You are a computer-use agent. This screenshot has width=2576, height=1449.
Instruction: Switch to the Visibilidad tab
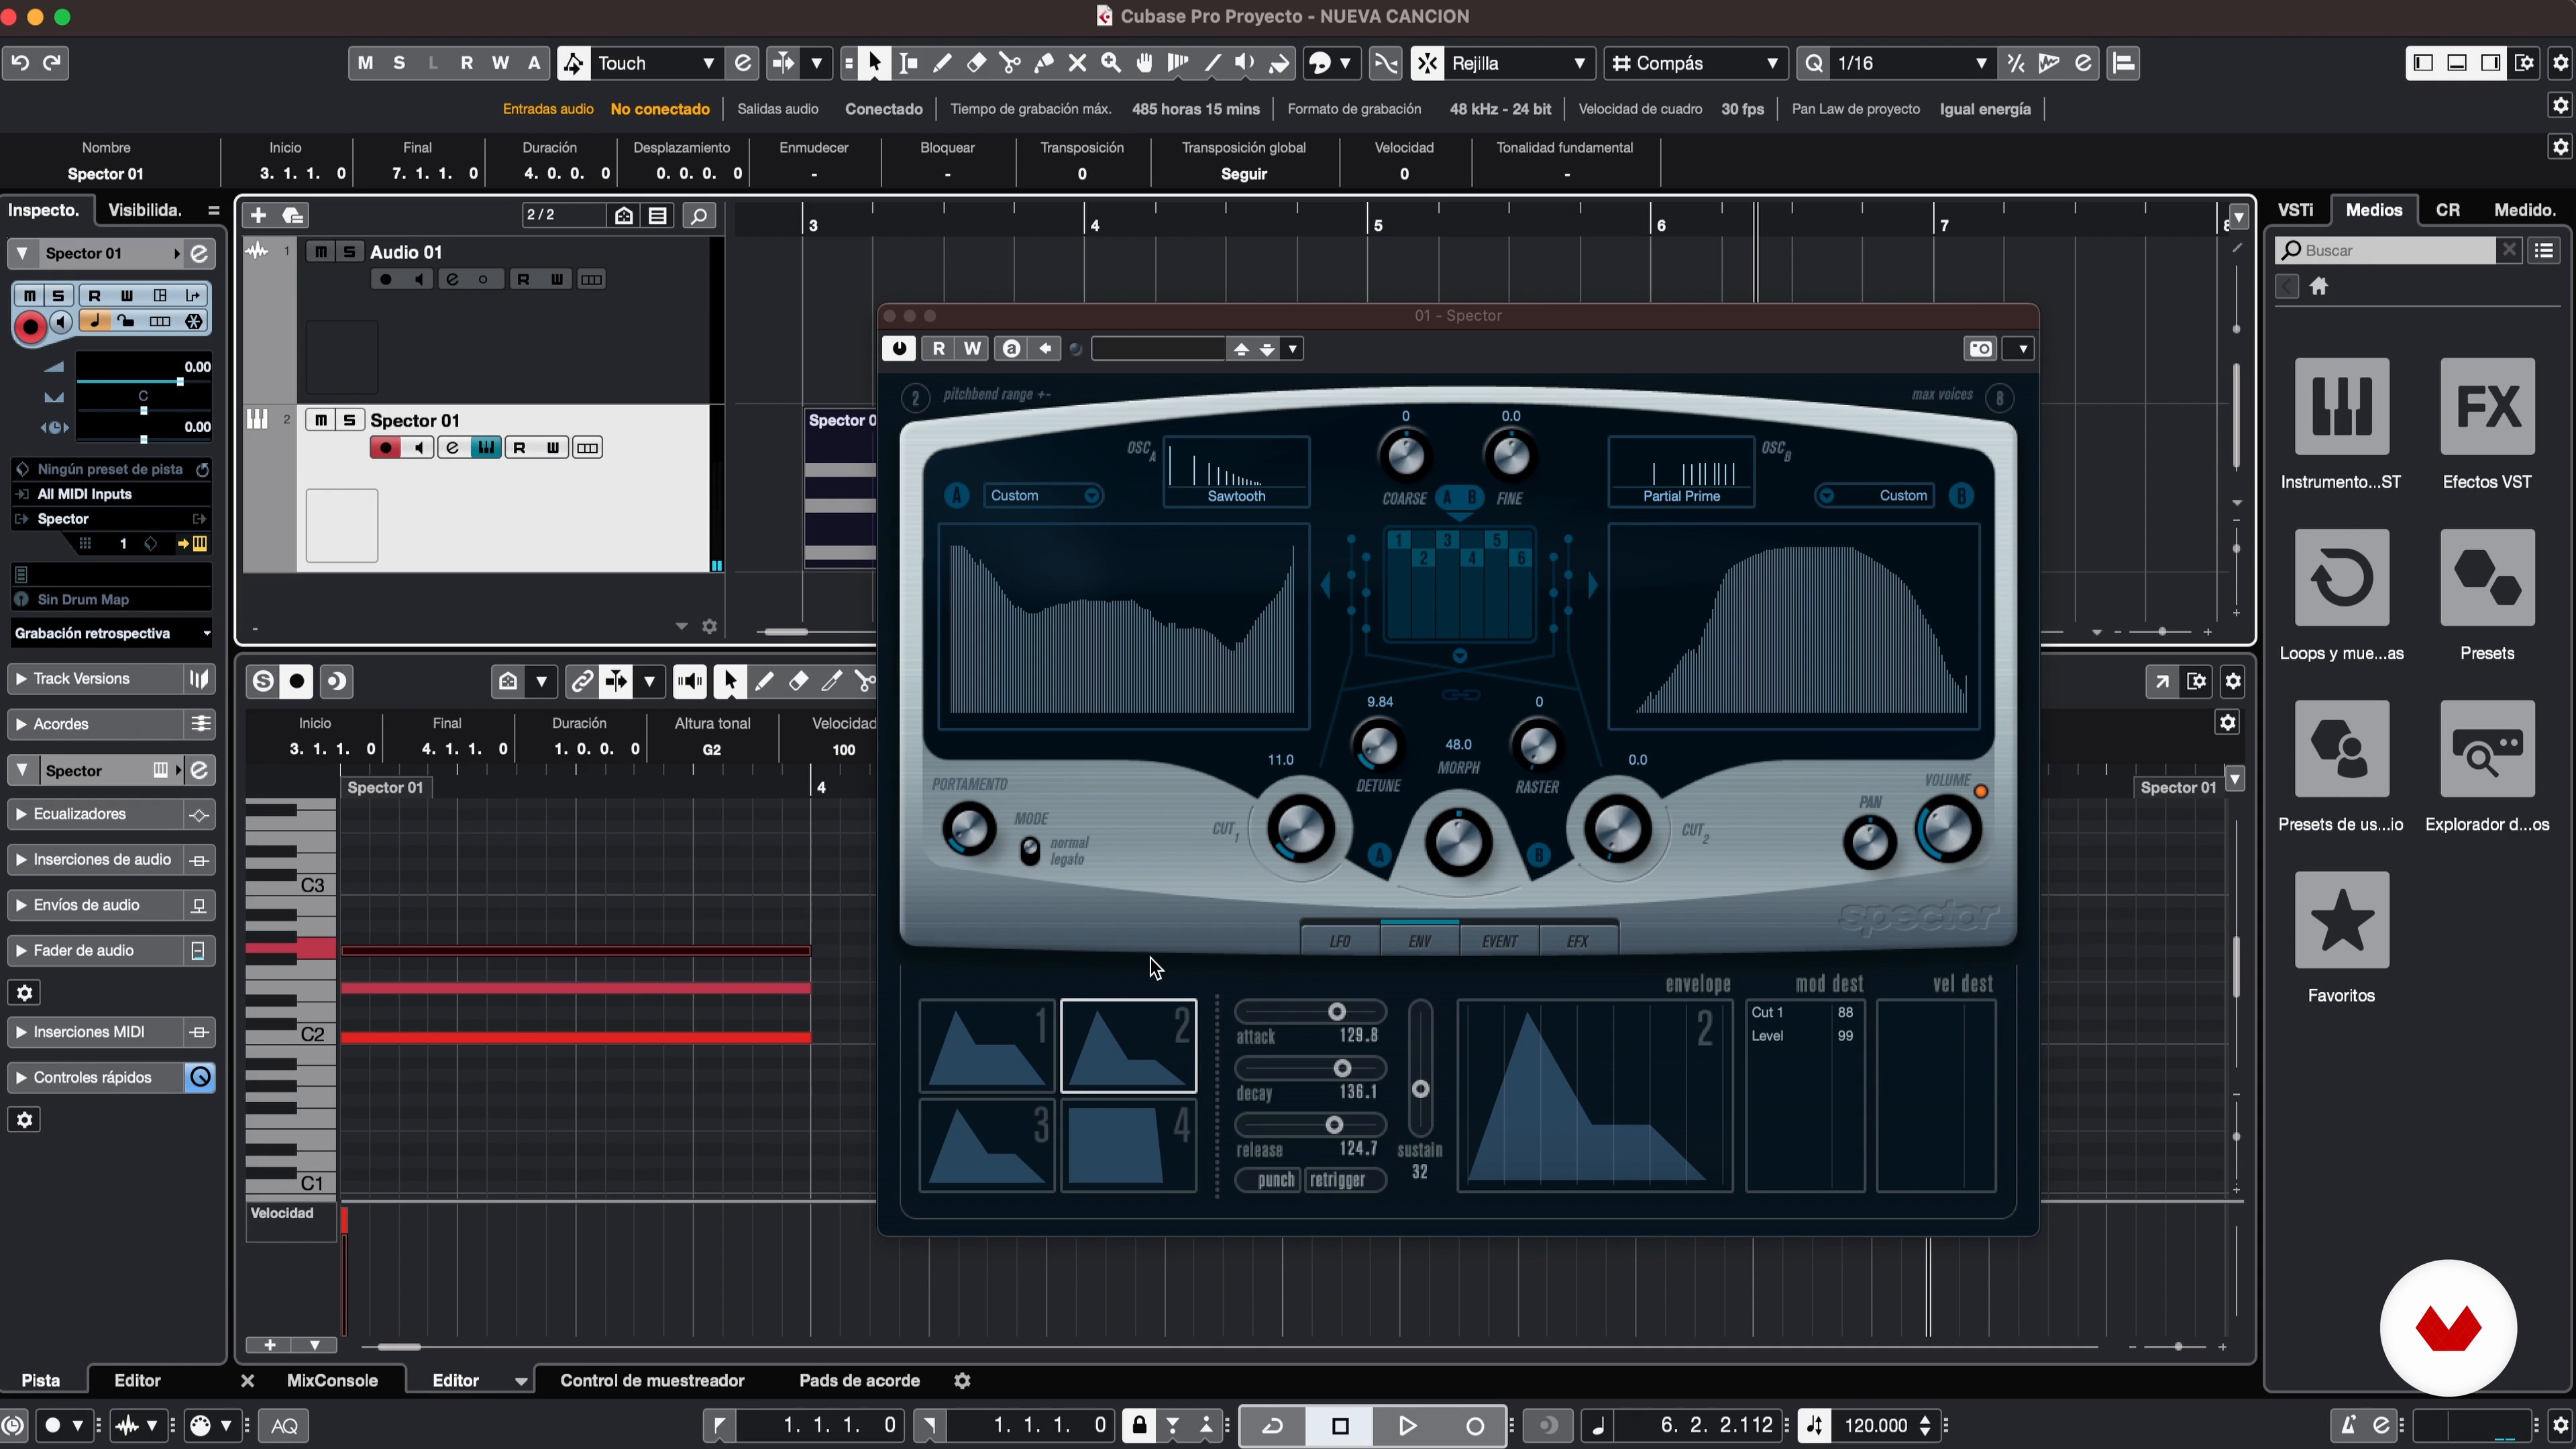[x=145, y=210]
